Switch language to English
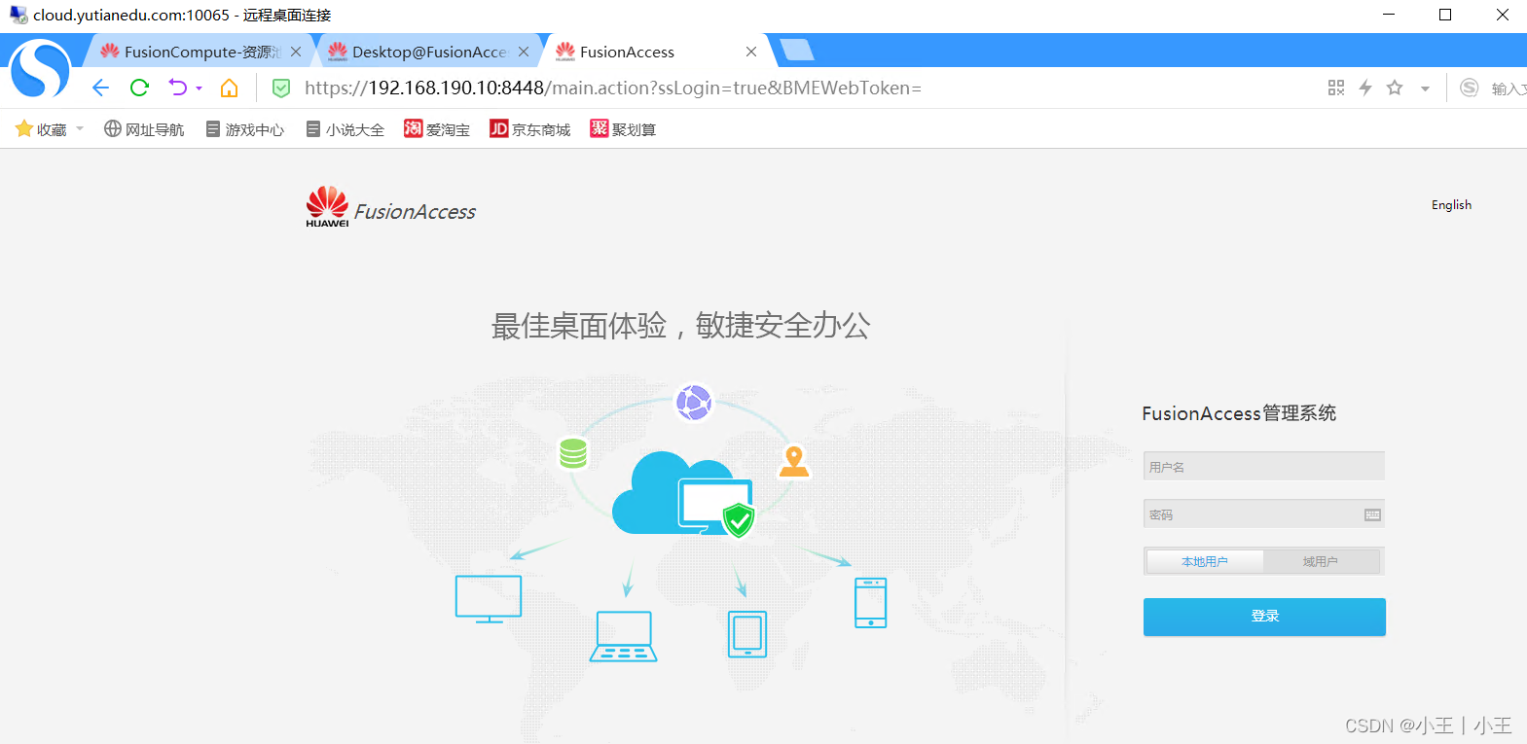The height and width of the screenshot is (744, 1527). pyautogui.click(x=1451, y=205)
